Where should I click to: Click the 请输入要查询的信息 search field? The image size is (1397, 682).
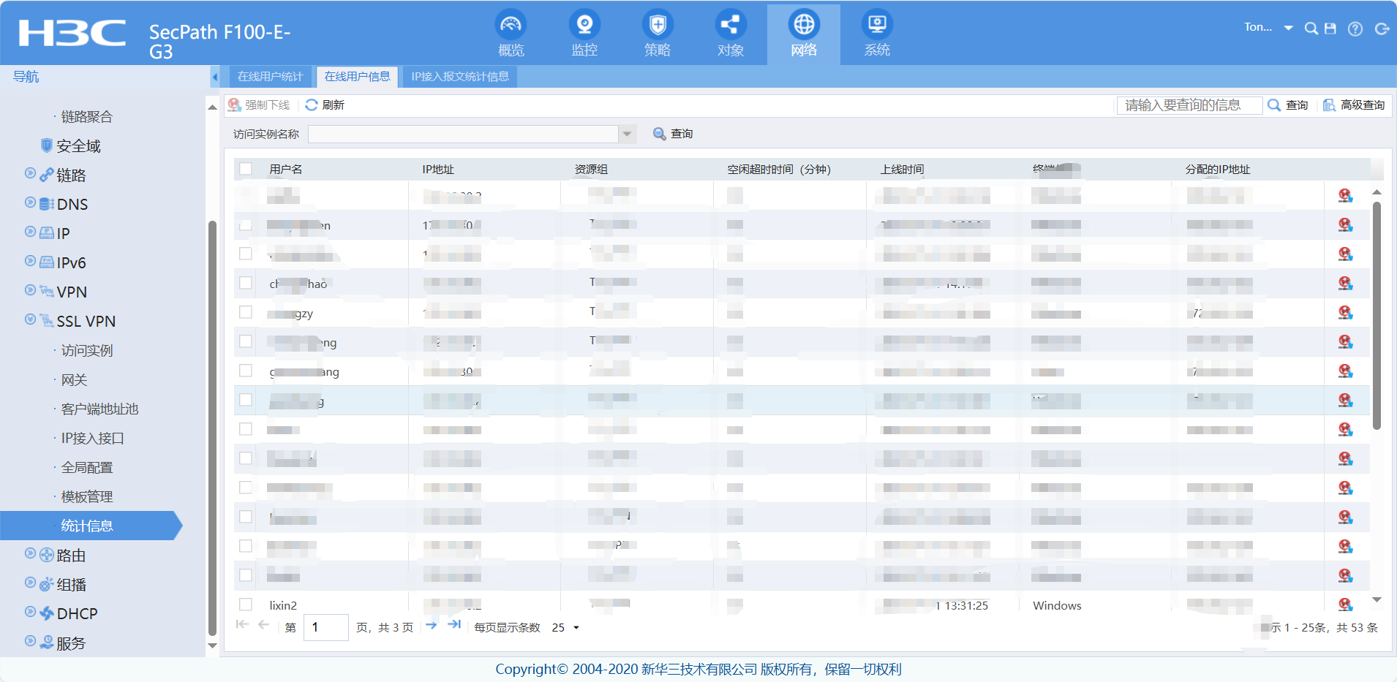[1189, 105]
